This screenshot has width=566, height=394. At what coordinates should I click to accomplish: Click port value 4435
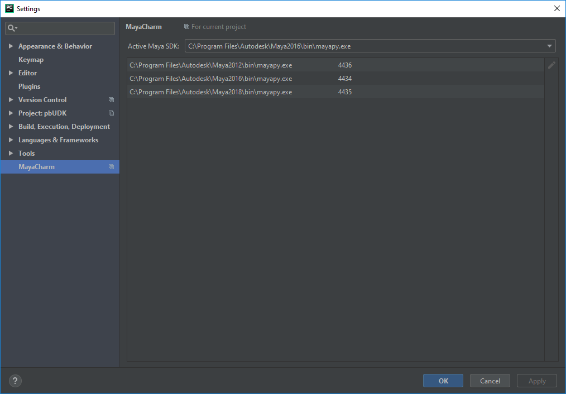click(x=345, y=92)
